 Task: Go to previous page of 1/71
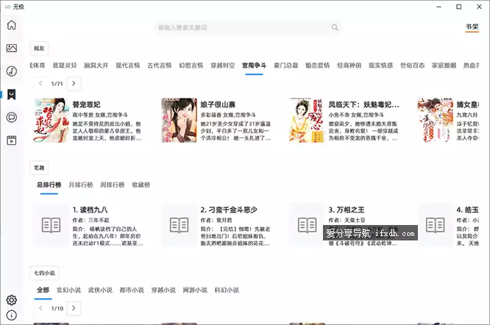[x=40, y=83]
